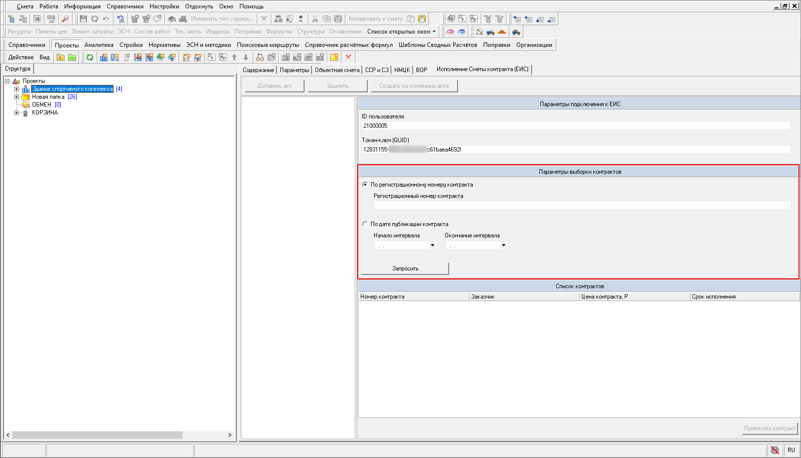
Task: Click the green refresh arrows icon
Action: (x=90, y=57)
